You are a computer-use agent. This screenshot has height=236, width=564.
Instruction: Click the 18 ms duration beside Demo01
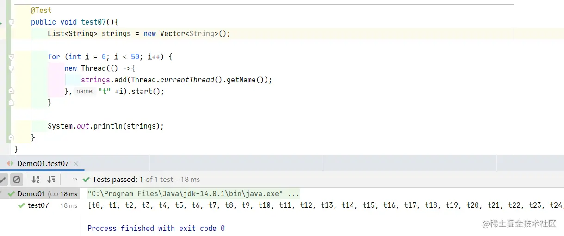(x=68, y=194)
